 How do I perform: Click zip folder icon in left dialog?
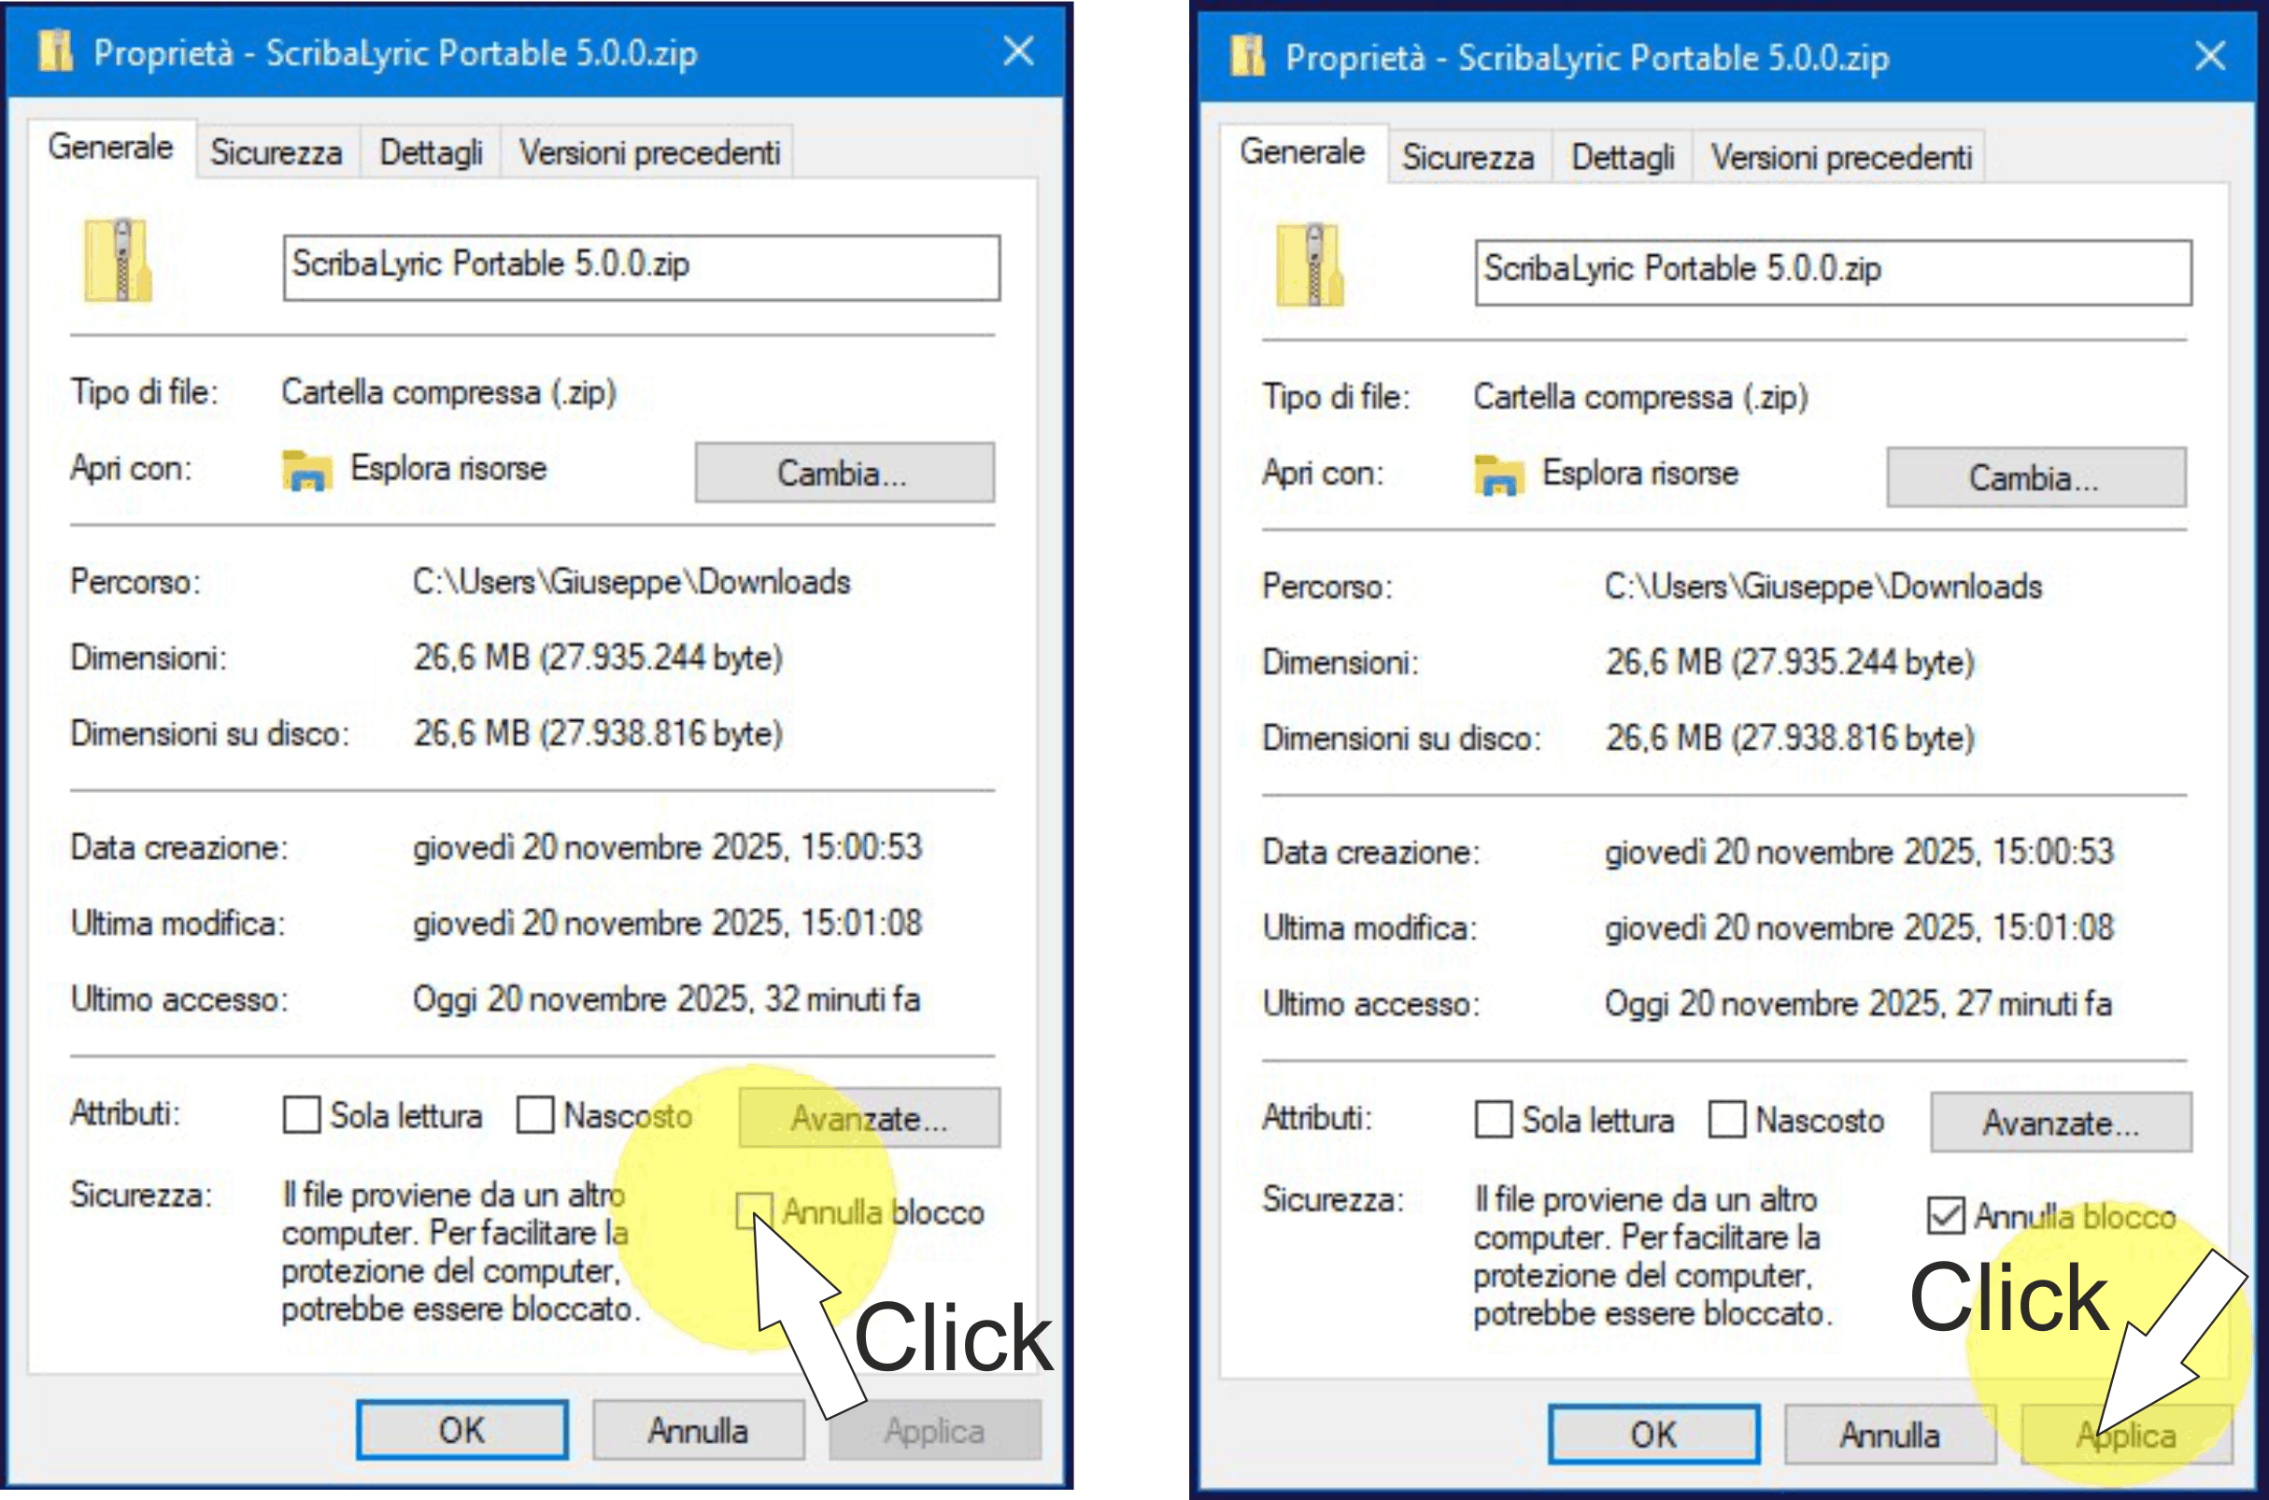pos(118,262)
